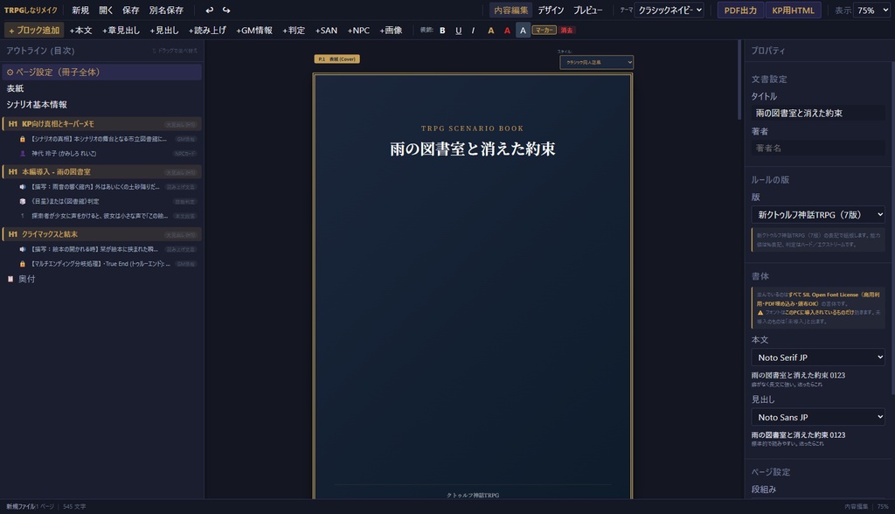Click the book icon beside 奥付

click(x=10, y=279)
